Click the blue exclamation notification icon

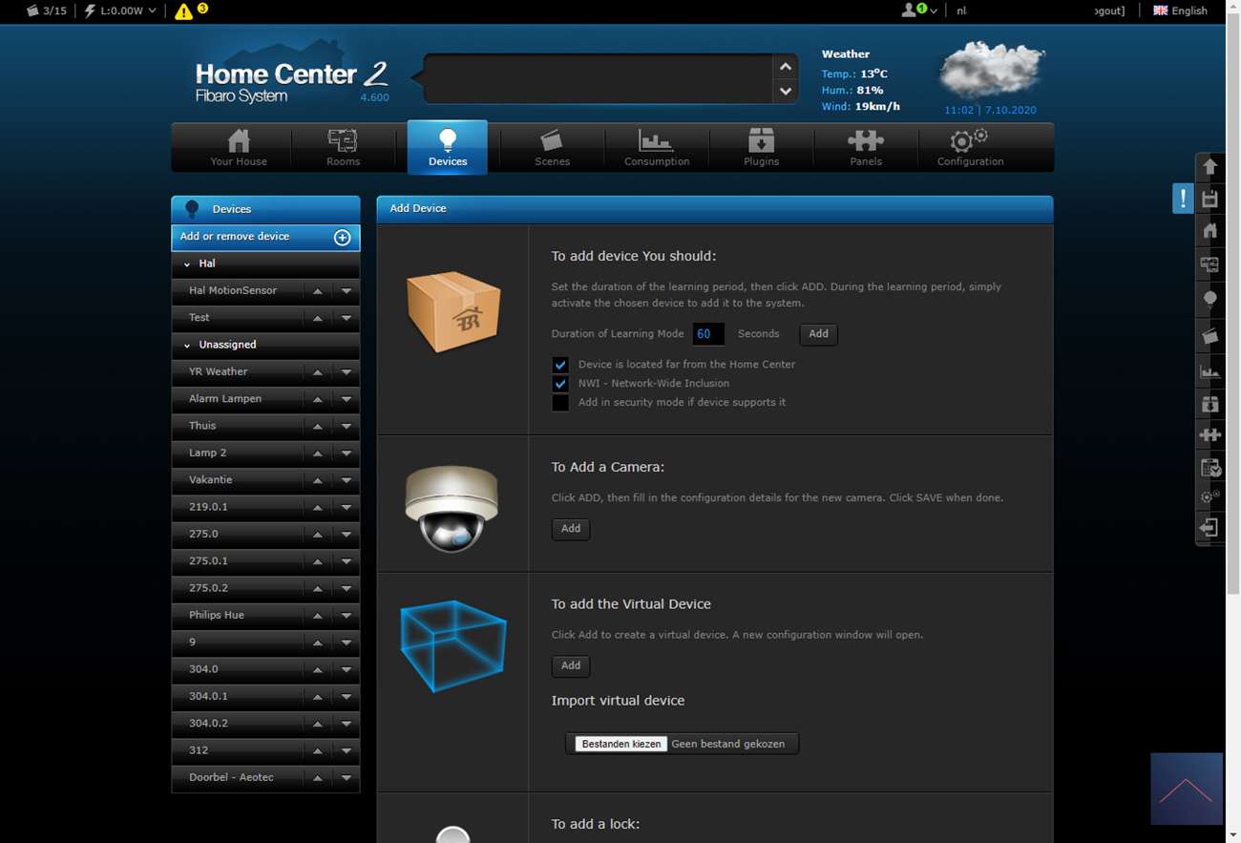pyautogui.click(x=1183, y=199)
